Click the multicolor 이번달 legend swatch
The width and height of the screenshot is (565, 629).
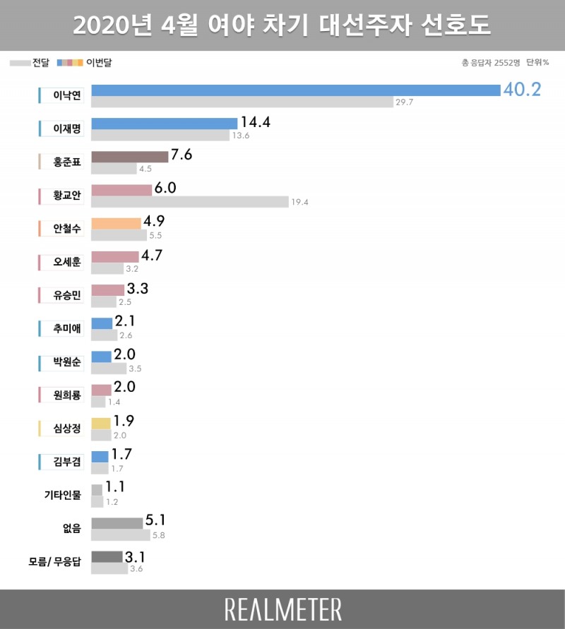(70, 63)
